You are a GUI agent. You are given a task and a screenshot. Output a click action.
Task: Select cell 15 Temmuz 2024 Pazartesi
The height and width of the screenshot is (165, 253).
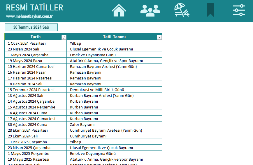pos(36,89)
